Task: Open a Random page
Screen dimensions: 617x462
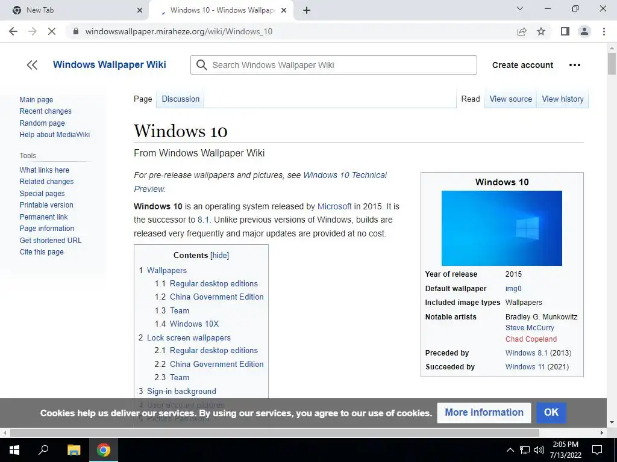Action: click(x=42, y=123)
